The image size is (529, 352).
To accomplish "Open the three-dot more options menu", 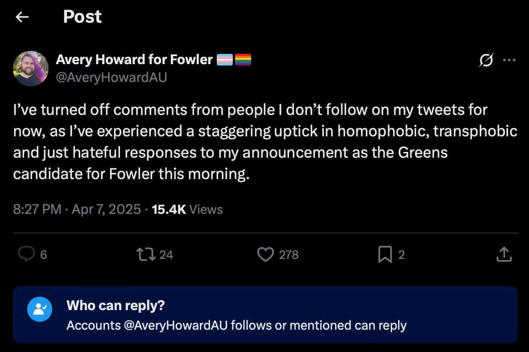I will [x=509, y=60].
